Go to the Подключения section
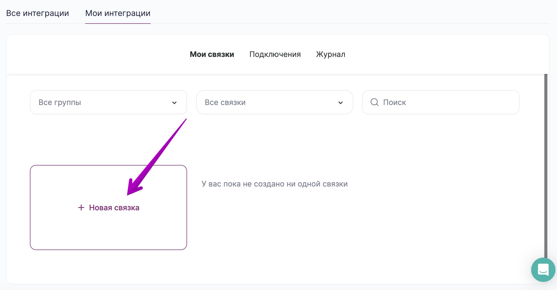This screenshot has height=290, width=557. tap(275, 54)
